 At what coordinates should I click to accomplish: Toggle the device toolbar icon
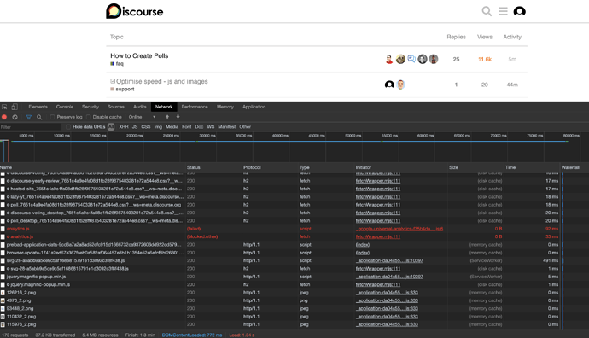tap(15, 107)
